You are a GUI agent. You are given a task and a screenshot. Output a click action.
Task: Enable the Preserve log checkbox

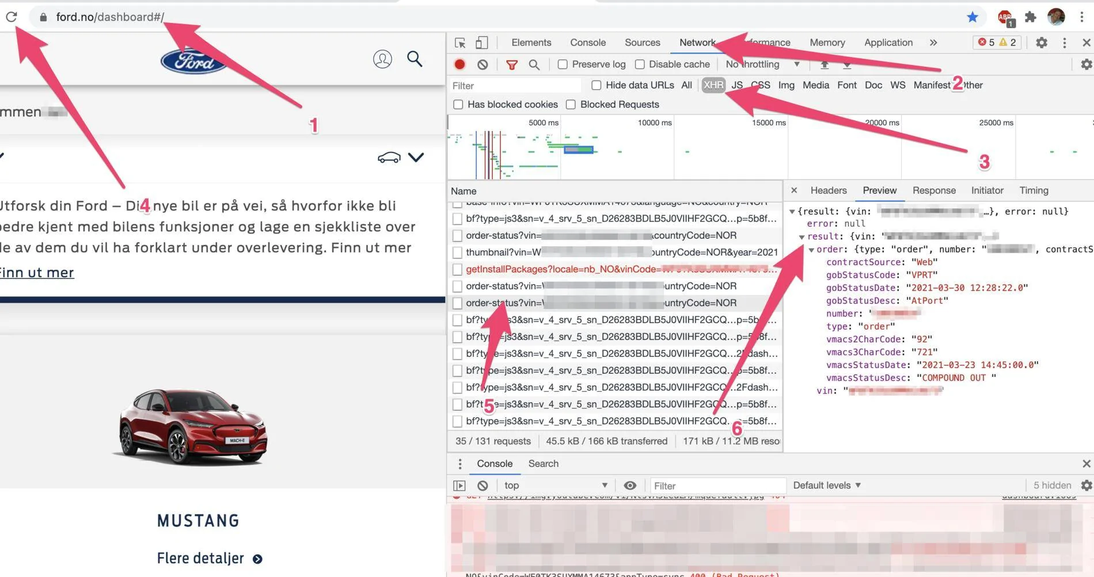click(563, 64)
